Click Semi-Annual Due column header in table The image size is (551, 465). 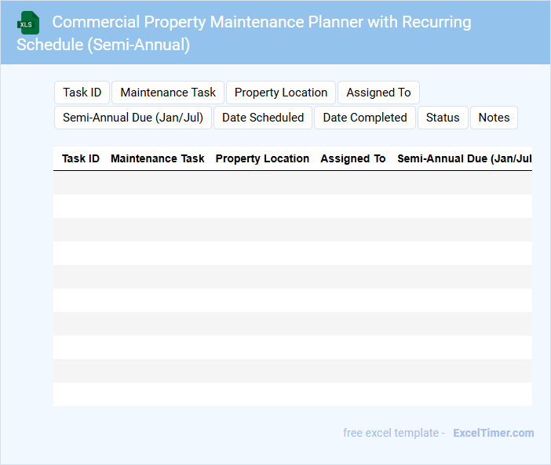point(464,158)
